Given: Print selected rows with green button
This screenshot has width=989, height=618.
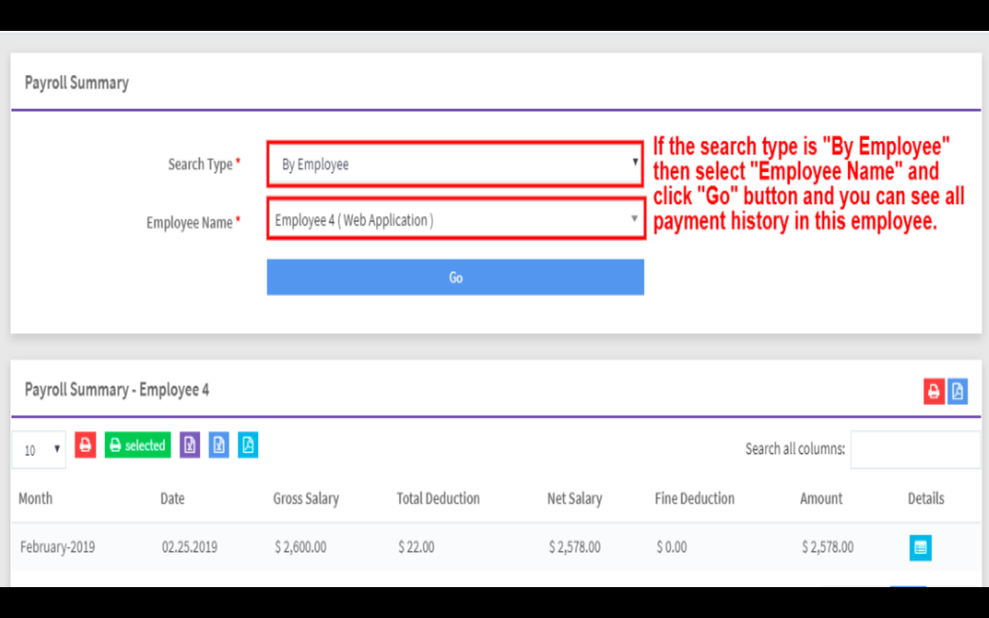Looking at the screenshot, I should 137,445.
